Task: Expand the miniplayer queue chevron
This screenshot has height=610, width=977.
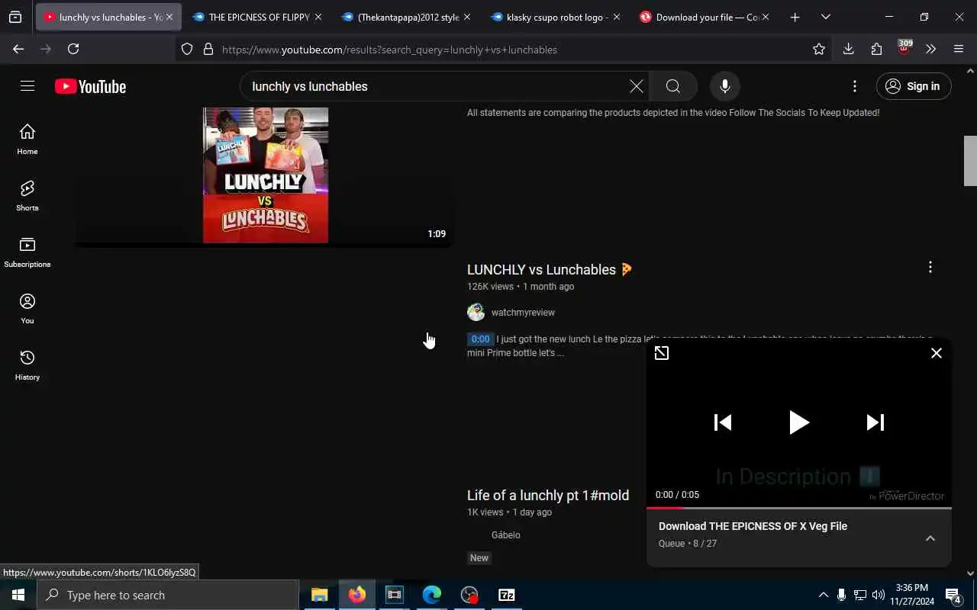Action: click(930, 538)
